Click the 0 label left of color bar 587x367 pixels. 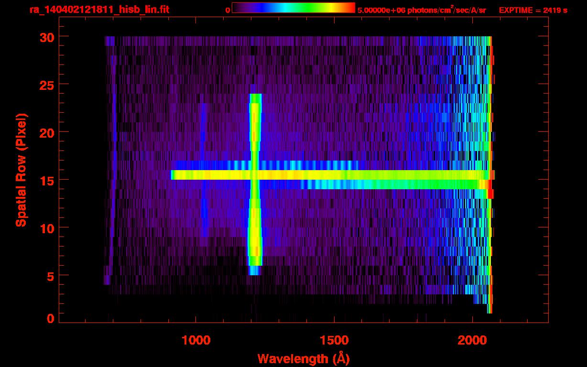tap(228, 10)
